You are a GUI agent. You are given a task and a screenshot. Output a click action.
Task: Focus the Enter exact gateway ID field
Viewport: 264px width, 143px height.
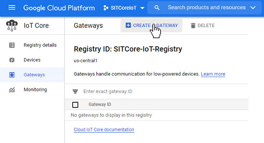[108, 91]
